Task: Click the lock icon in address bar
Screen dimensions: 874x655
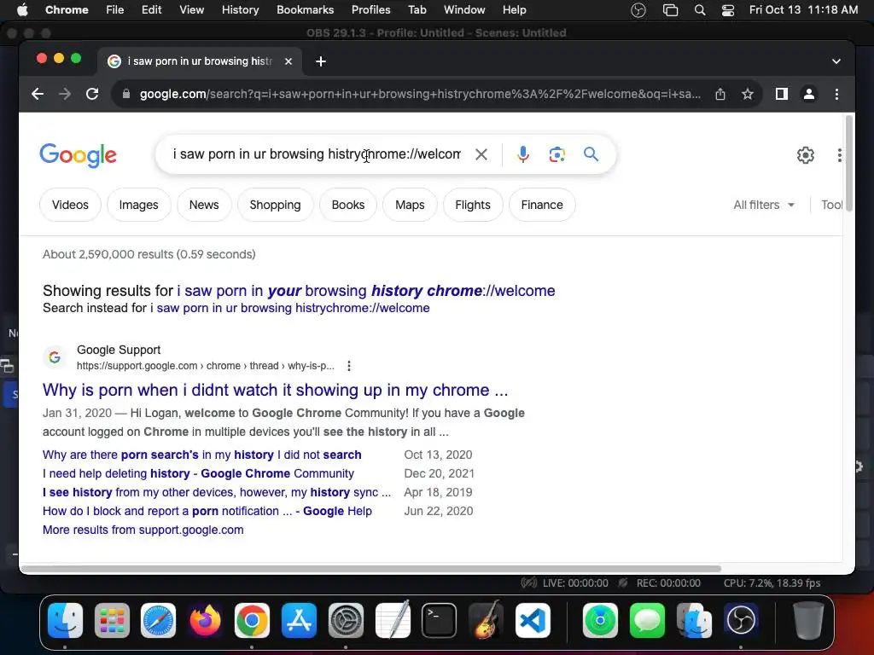Action: click(x=126, y=94)
